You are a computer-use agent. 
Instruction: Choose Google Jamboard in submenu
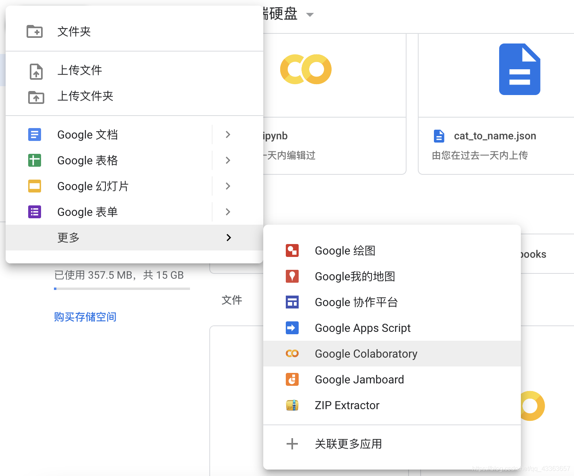click(x=392, y=379)
